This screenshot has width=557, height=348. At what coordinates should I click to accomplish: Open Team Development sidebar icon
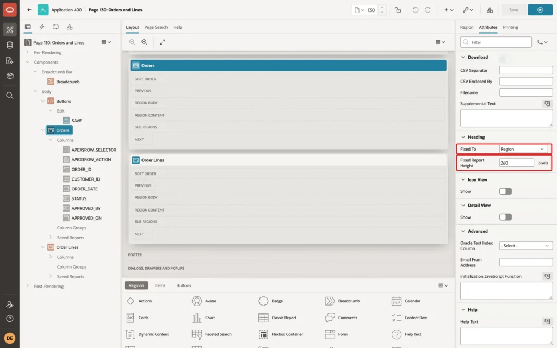[x=10, y=60]
